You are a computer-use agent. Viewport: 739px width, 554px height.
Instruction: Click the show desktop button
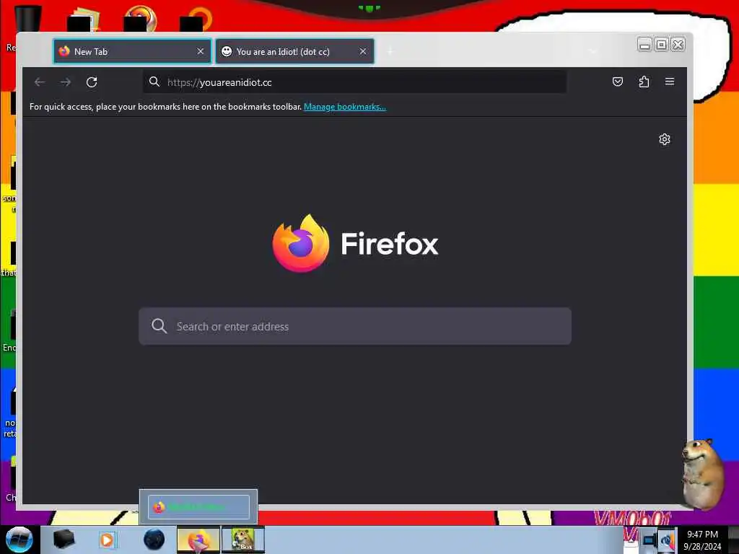click(x=733, y=540)
